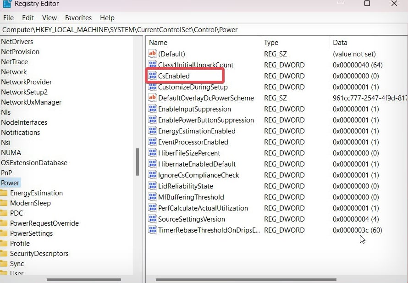Viewport: 408px width, 283px height.
Task: Open the View menu
Action: 50,18
